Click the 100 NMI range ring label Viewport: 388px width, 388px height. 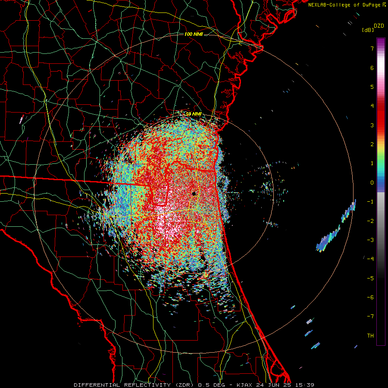[194, 34]
